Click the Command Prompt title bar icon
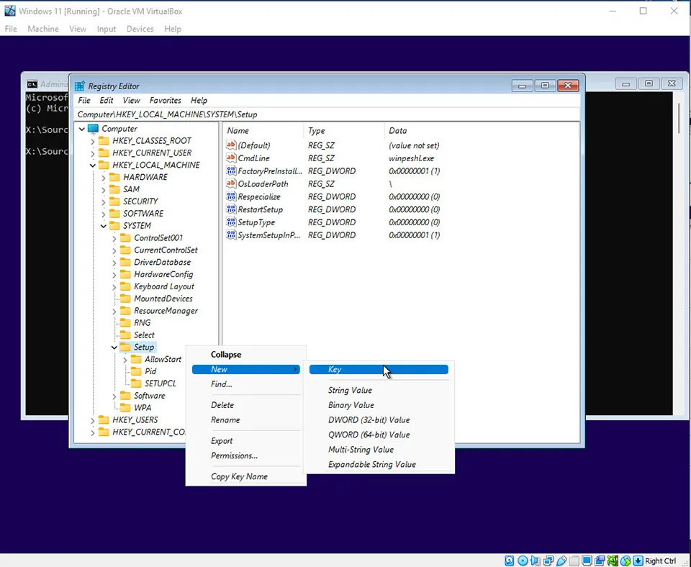Image resolution: width=691 pixels, height=567 pixels. (x=32, y=83)
